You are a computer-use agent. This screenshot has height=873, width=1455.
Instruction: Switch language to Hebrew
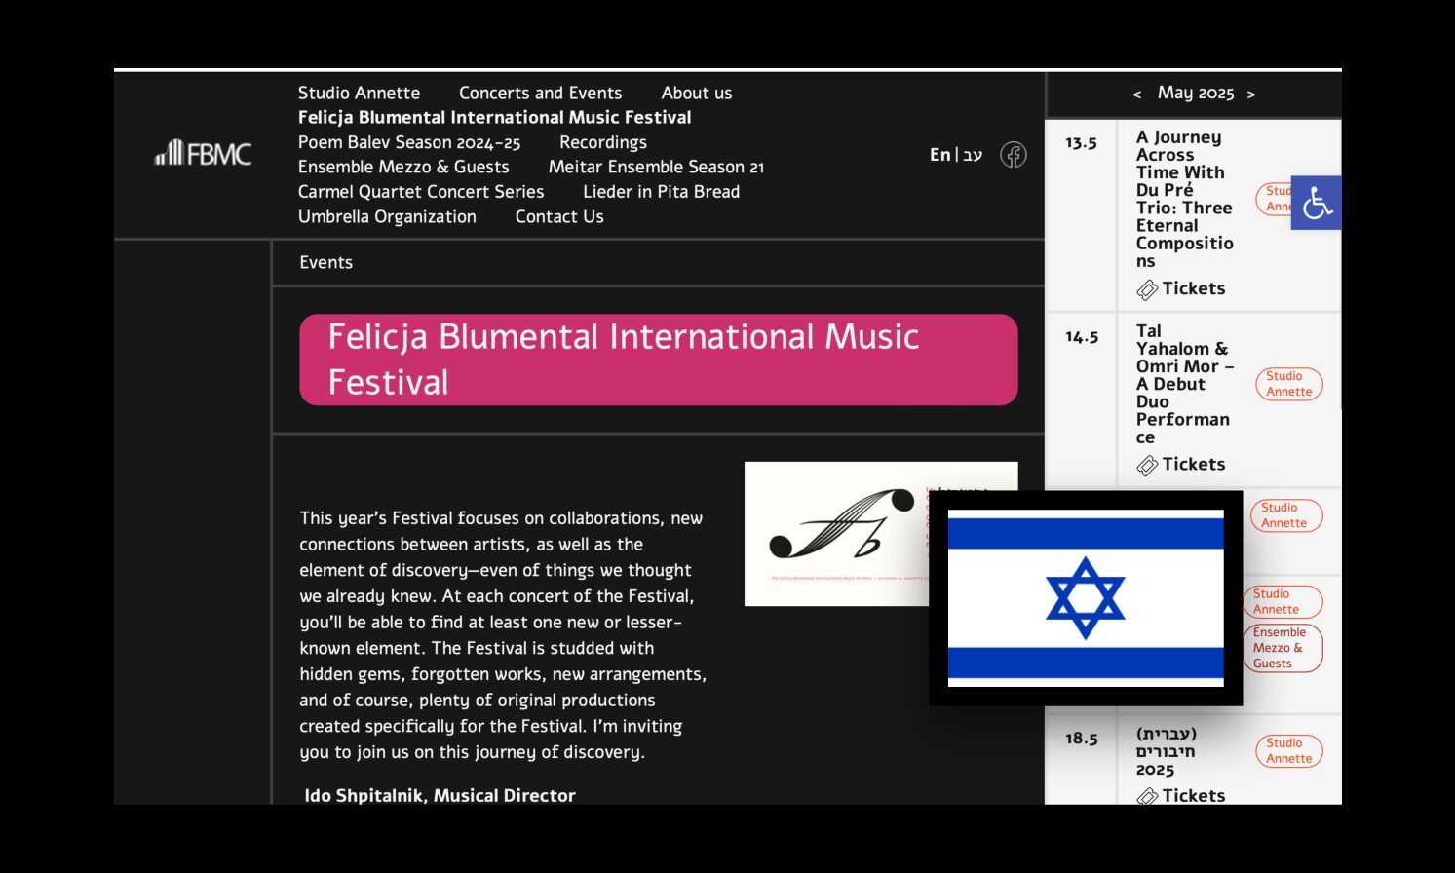973,155
